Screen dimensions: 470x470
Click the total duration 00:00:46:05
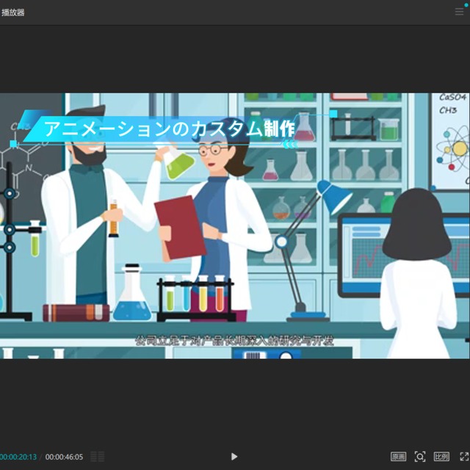tap(64, 457)
